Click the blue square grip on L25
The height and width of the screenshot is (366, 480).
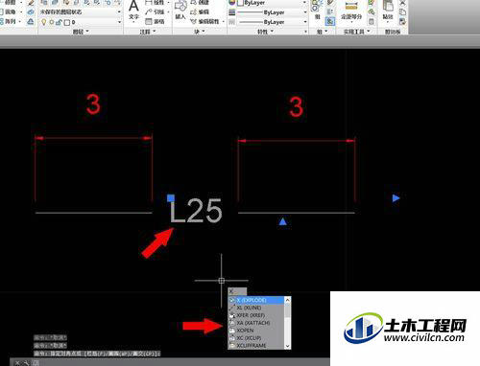(171, 198)
